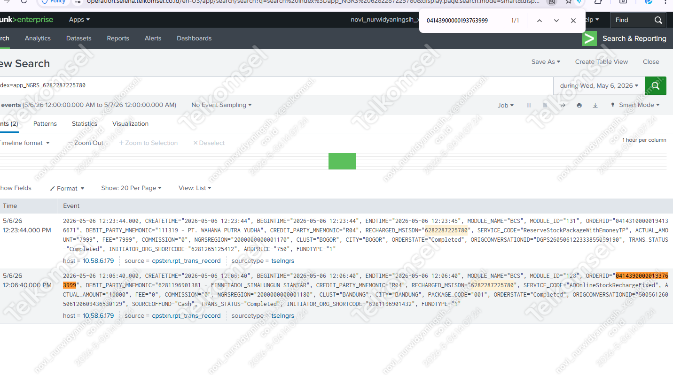Click Zoom Out on the timeline
The height and width of the screenshot is (375, 673).
86,143
